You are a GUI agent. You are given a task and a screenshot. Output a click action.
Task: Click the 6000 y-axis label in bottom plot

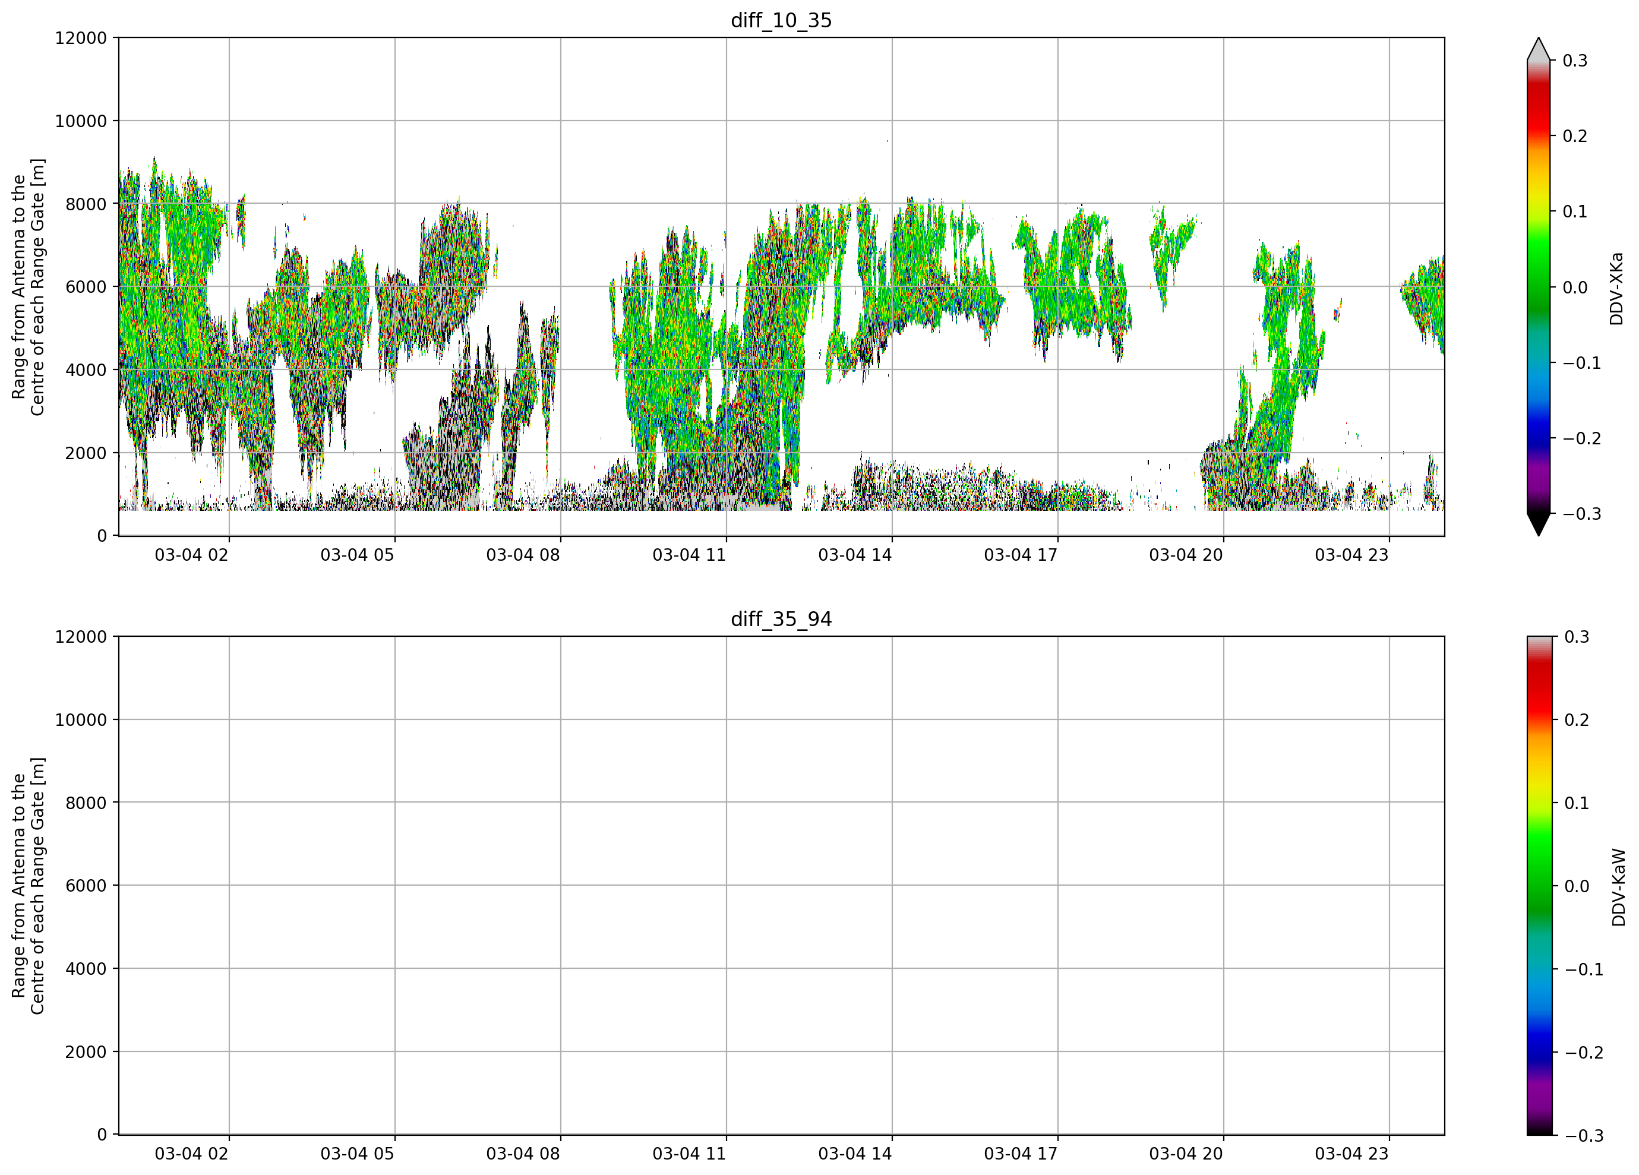point(86,886)
